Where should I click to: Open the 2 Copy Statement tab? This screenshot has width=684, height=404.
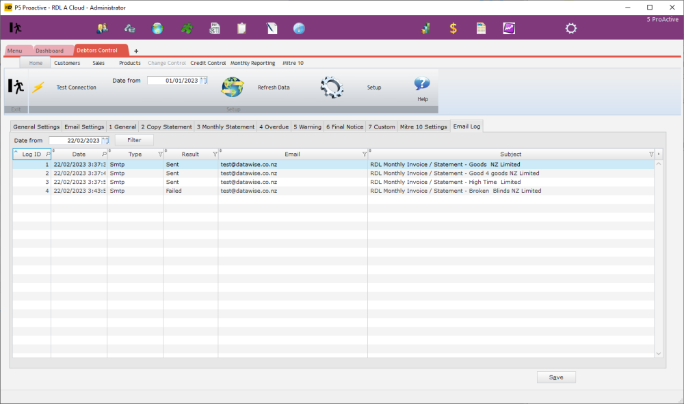166,127
